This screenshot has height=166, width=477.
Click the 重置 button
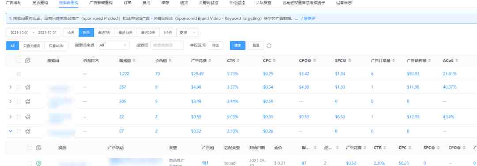tap(256, 45)
